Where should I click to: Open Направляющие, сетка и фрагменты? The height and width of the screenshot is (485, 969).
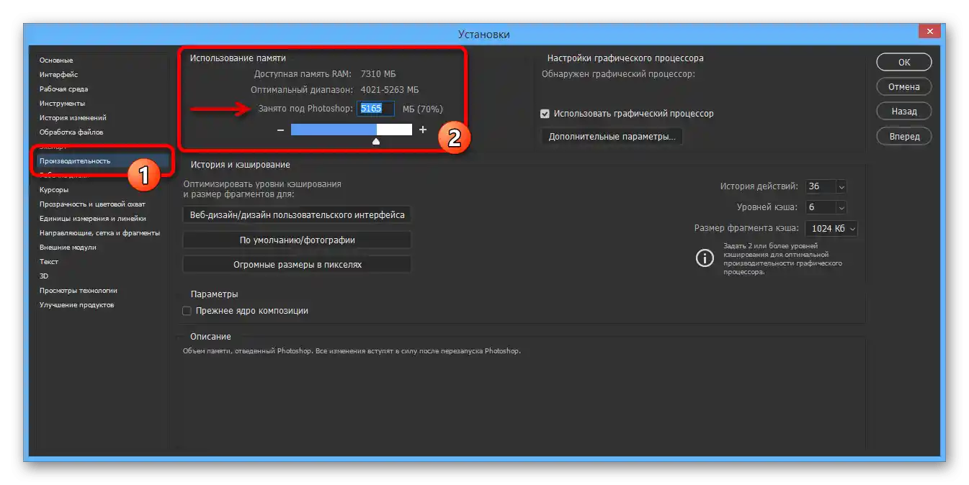click(99, 233)
